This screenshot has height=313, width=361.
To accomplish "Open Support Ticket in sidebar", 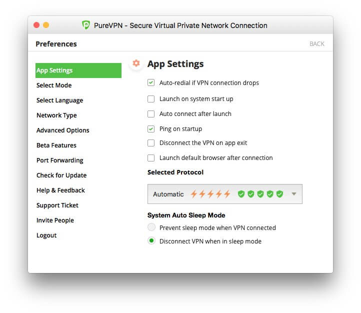I will tap(57, 205).
